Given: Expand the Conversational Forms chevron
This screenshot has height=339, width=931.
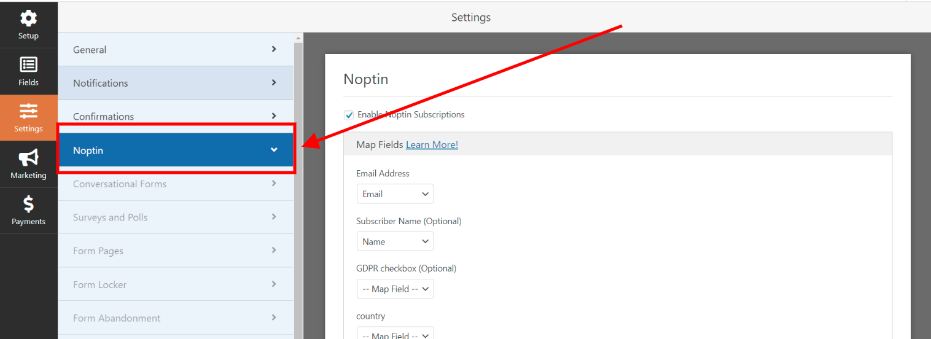Looking at the screenshot, I should (274, 183).
